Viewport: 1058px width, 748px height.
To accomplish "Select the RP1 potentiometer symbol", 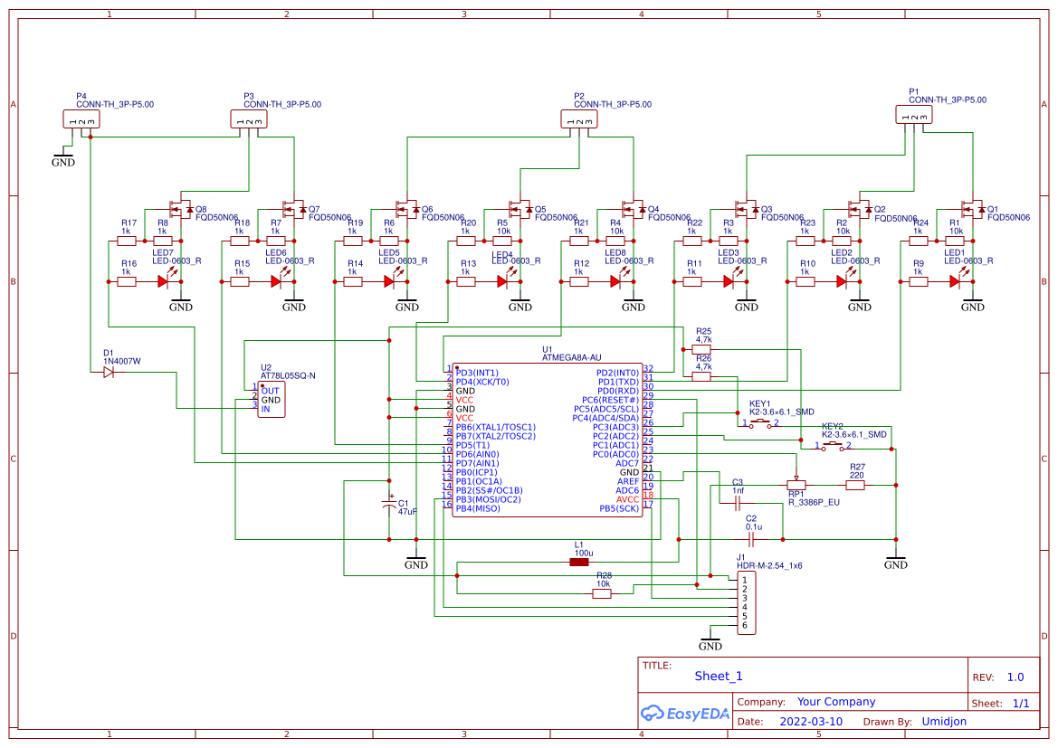I will (796, 485).
